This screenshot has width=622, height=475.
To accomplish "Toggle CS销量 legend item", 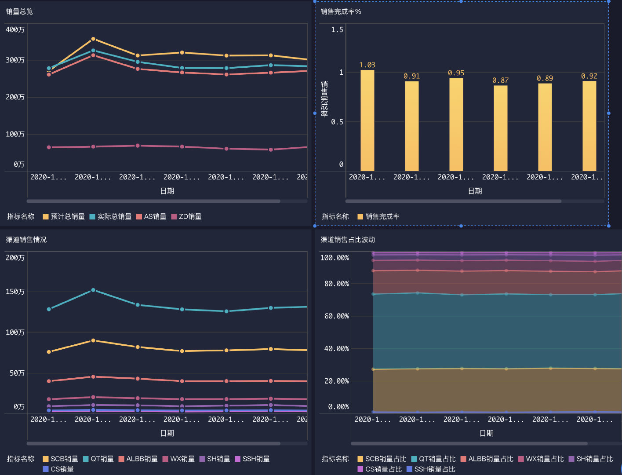I will pos(58,469).
